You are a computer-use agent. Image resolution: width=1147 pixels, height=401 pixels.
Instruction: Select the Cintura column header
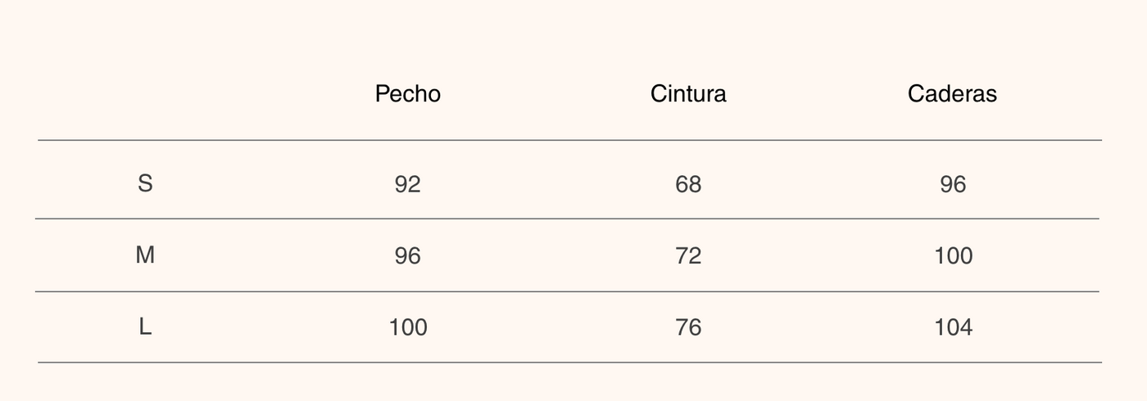point(688,94)
